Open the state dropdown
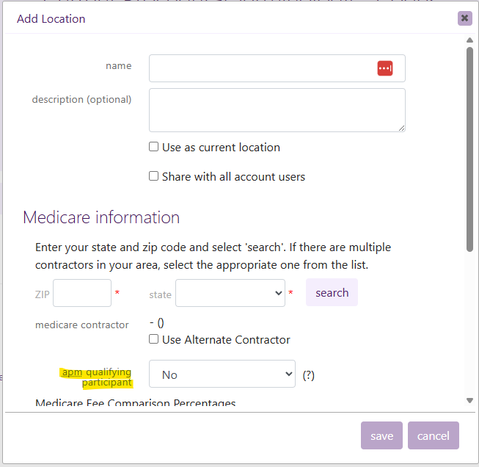Image resolution: width=479 pixels, height=467 pixels. pyautogui.click(x=230, y=293)
